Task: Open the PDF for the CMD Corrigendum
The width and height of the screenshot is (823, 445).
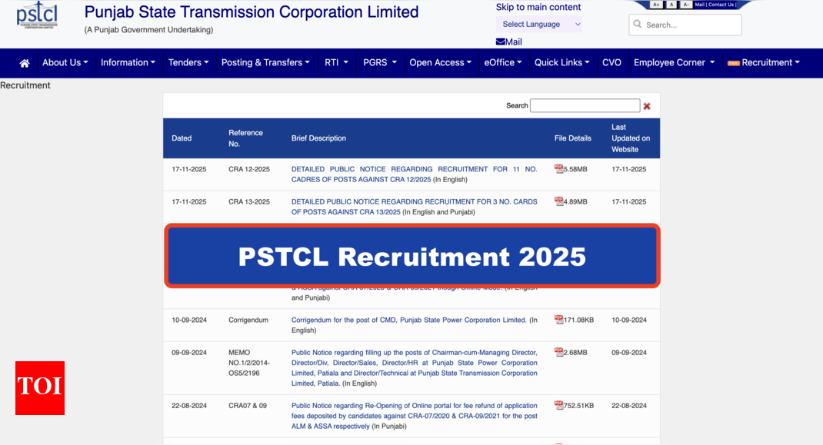Action: click(559, 320)
